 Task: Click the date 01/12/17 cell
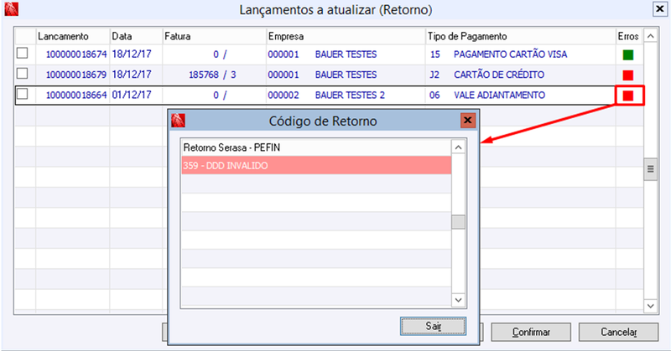tap(132, 95)
